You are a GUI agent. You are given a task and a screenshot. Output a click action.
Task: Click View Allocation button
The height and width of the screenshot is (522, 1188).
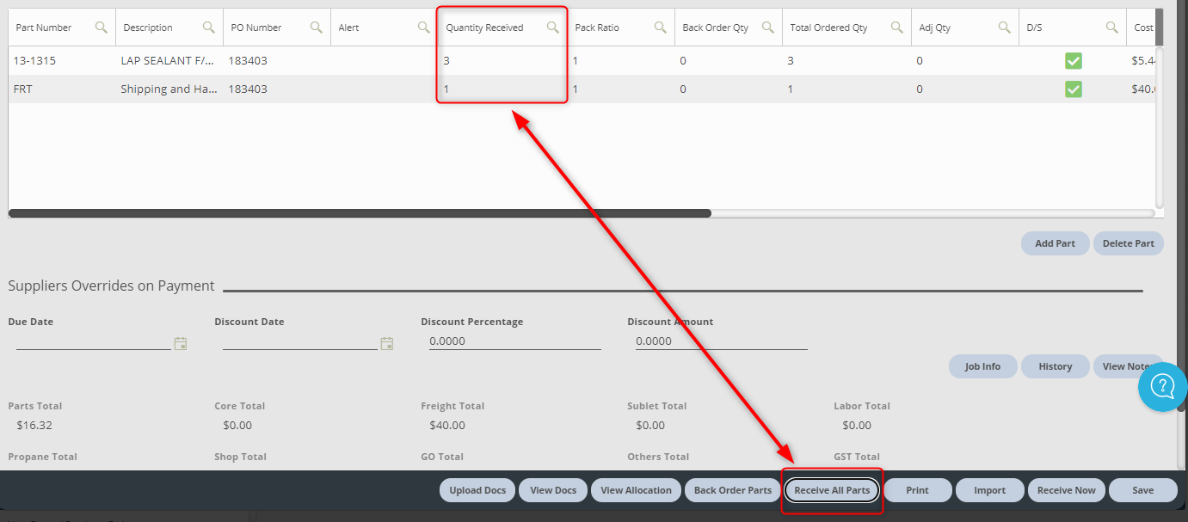[x=636, y=490]
